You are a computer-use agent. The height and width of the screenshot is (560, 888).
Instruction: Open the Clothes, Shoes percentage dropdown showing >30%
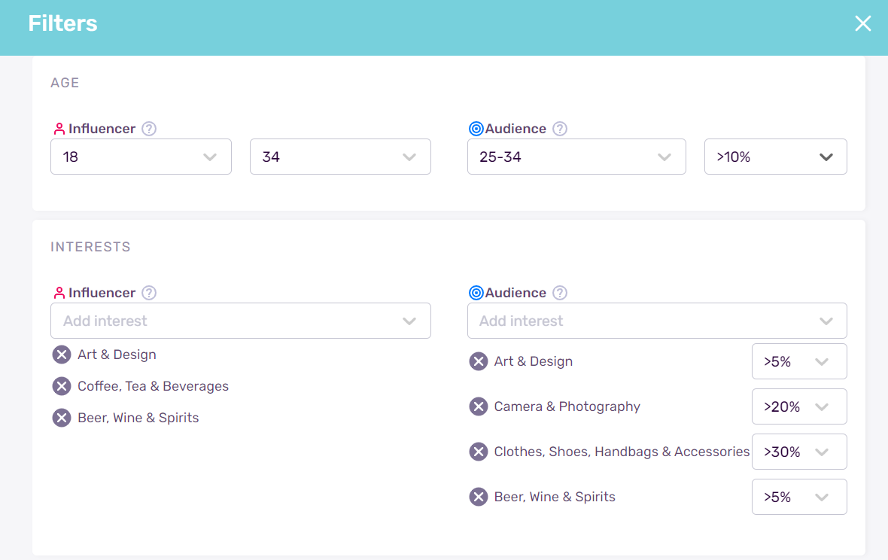pos(799,452)
